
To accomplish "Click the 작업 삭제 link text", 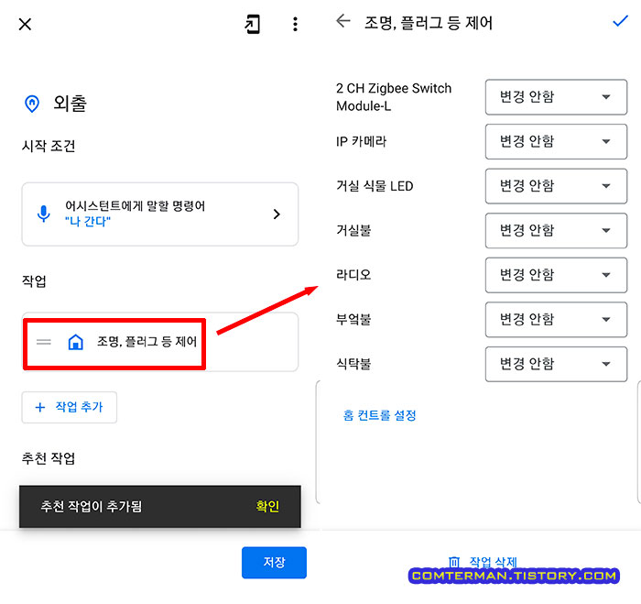I will [493, 562].
